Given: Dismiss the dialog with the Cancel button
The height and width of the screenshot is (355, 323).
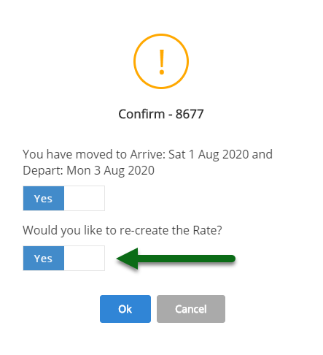Looking at the screenshot, I should [191, 309].
